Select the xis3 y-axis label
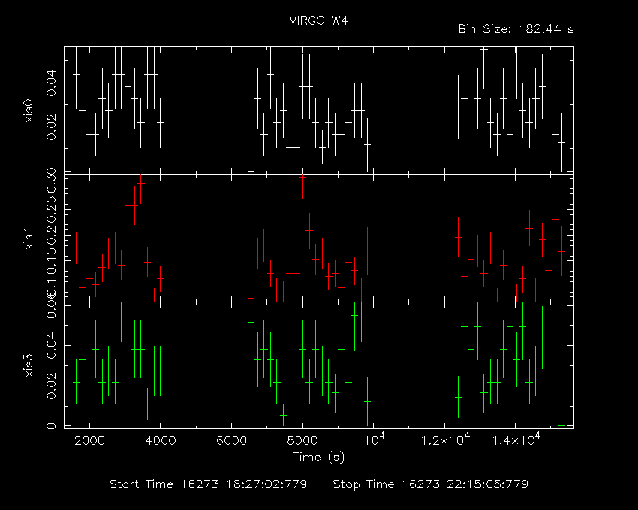638x510 pixels. 29,365
